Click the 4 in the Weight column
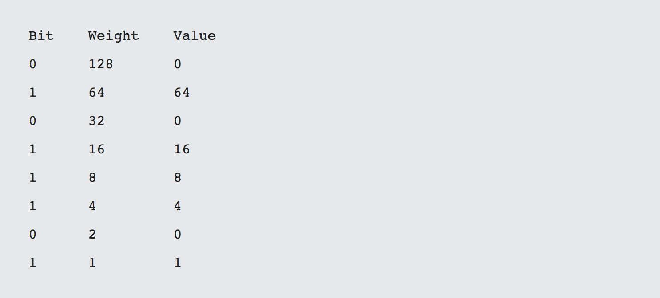The width and height of the screenshot is (660, 298). pyautogui.click(x=92, y=206)
